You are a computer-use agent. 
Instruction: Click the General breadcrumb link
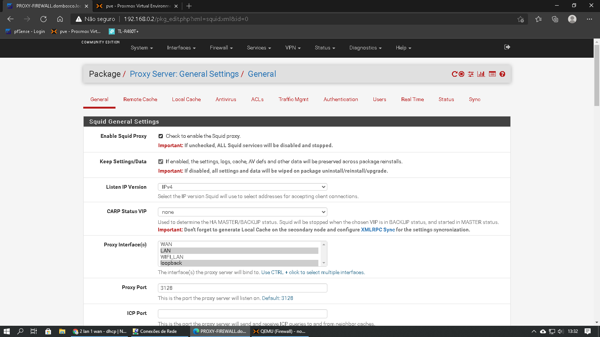262,74
